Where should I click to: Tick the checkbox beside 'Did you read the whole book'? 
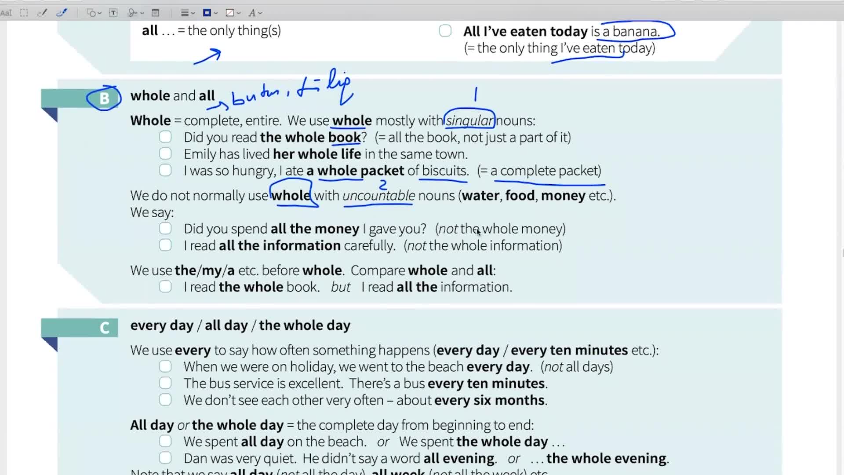click(165, 137)
